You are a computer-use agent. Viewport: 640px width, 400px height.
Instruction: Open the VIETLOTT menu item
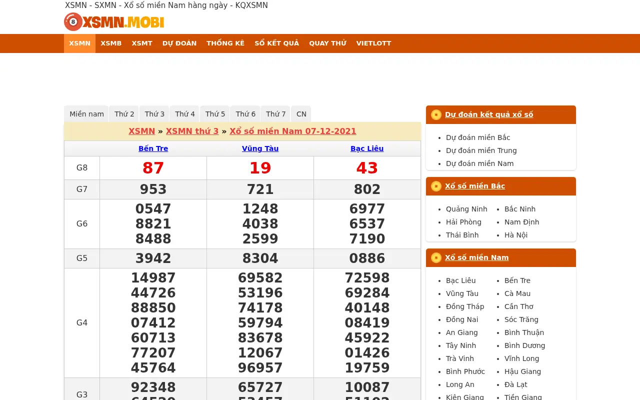tap(373, 43)
